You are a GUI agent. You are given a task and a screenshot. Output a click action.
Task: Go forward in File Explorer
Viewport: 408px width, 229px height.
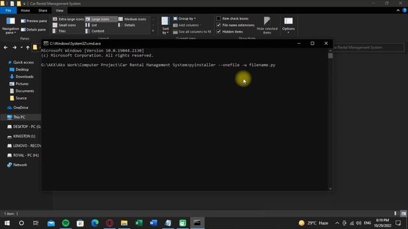click(x=15, y=48)
